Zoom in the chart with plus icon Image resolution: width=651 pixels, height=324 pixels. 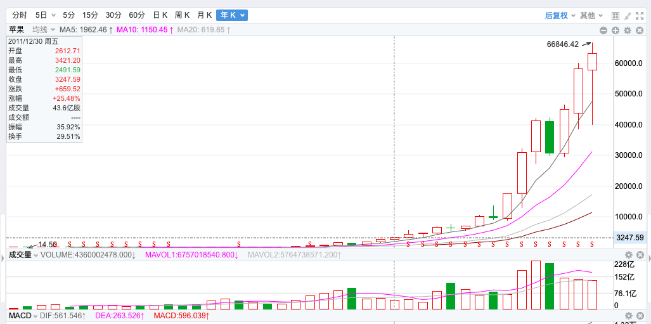pos(616,30)
